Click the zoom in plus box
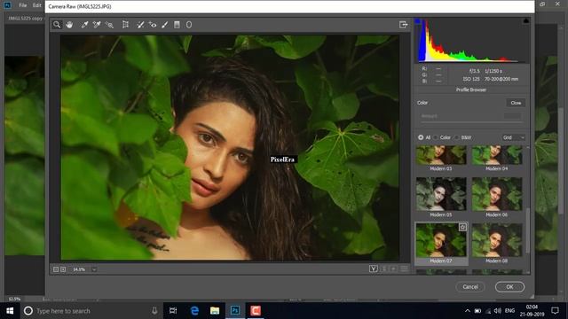Screen dimensions: 568x319 pos(63,269)
